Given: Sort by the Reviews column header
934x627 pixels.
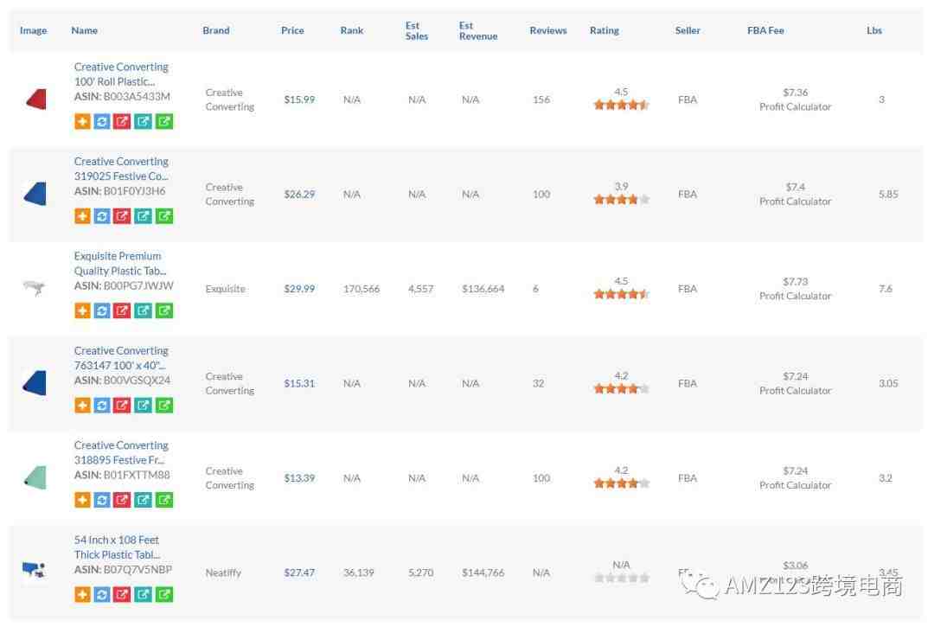Looking at the screenshot, I should [x=547, y=30].
